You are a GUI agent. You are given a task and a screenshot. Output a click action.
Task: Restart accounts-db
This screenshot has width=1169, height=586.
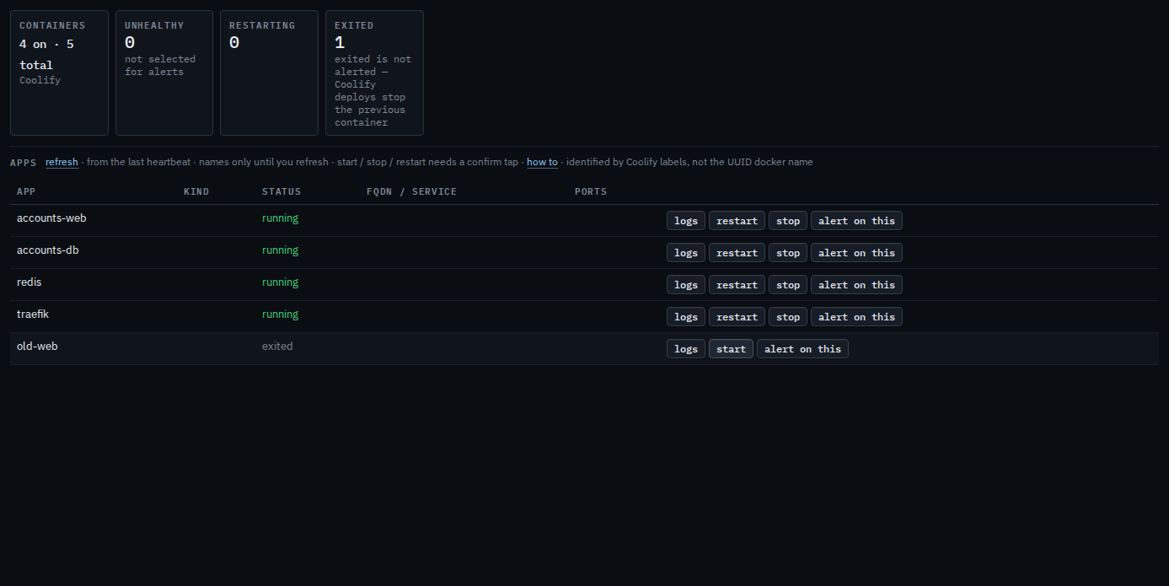(737, 253)
